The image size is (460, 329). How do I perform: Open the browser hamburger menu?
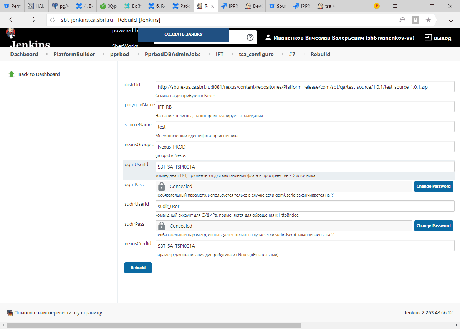tap(395, 6)
